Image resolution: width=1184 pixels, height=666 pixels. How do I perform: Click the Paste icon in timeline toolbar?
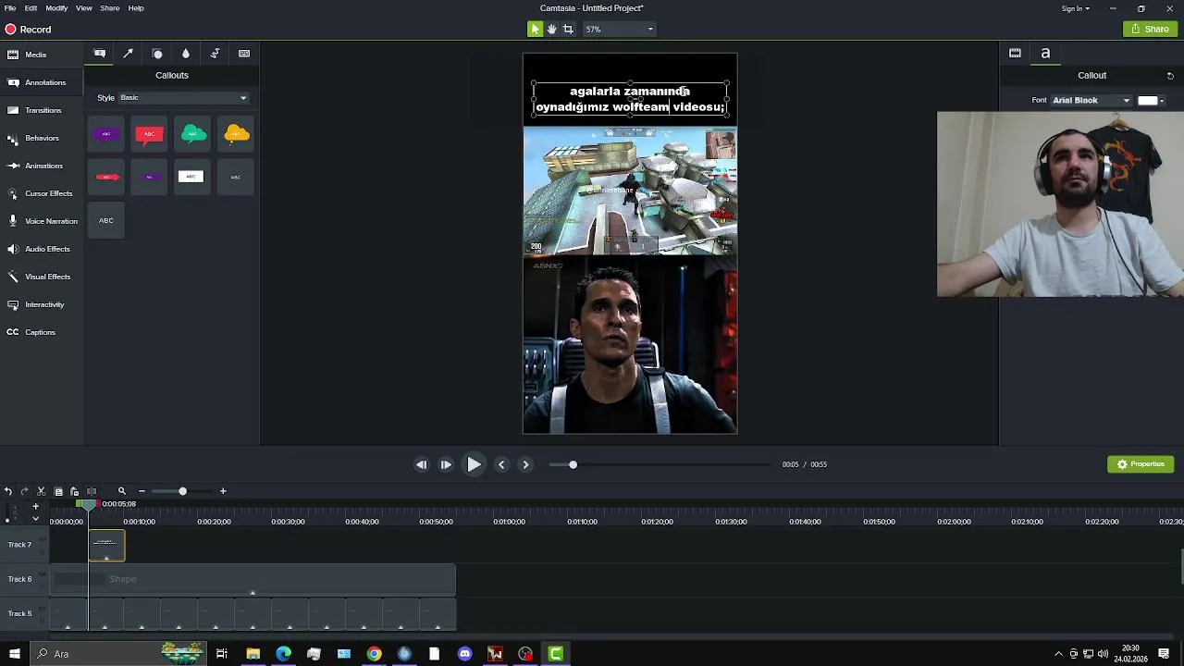tap(74, 491)
